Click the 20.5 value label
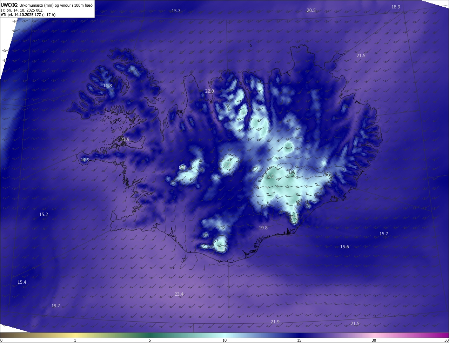 [311, 11]
